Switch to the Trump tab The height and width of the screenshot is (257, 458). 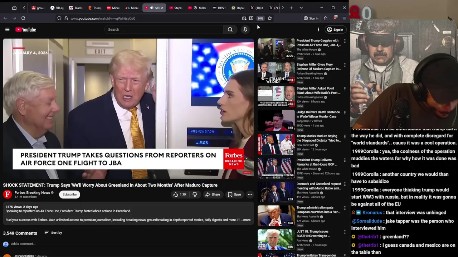coord(94,8)
